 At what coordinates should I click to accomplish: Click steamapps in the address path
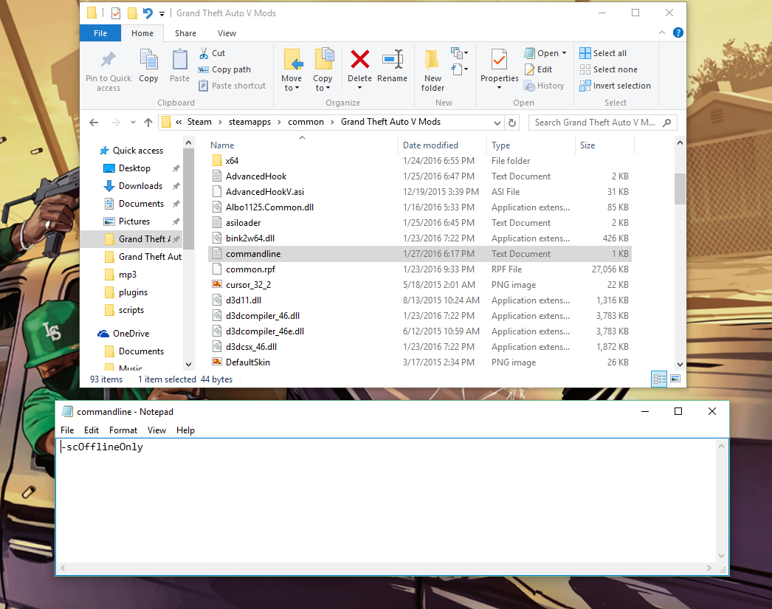249,122
